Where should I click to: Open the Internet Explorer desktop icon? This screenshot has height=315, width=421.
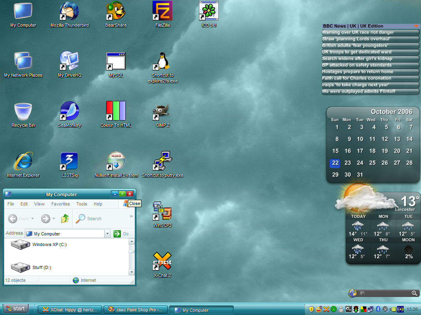tap(23, 164)
